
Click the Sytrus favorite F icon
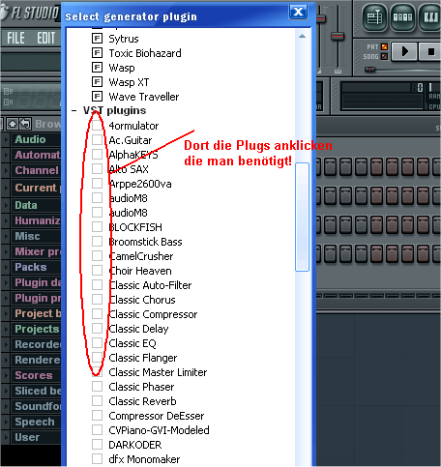(x=97, y=39)
